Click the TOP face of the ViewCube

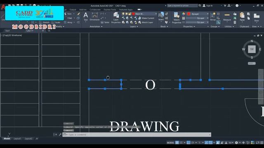[252, 49]
